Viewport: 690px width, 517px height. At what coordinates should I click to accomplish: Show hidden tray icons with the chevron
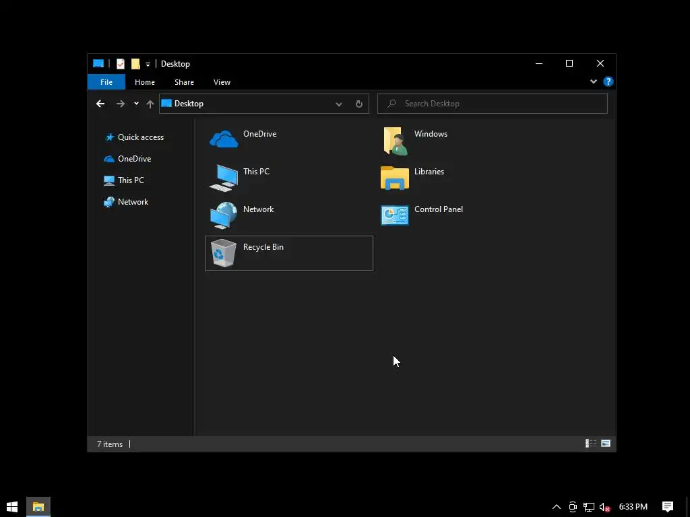click(557, 507)
